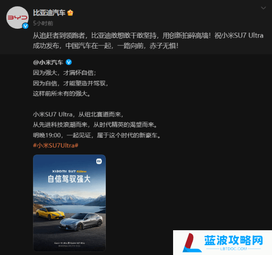Click blue verified badge beside 小米汽车
The image size is (272, 255).
[x=69, y=62]
